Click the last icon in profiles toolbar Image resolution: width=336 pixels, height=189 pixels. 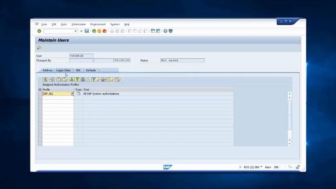click(x=118, y=79)
